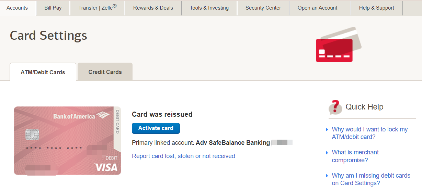Click the pink debit card image
422x192 pixels.
coord(67,141)
